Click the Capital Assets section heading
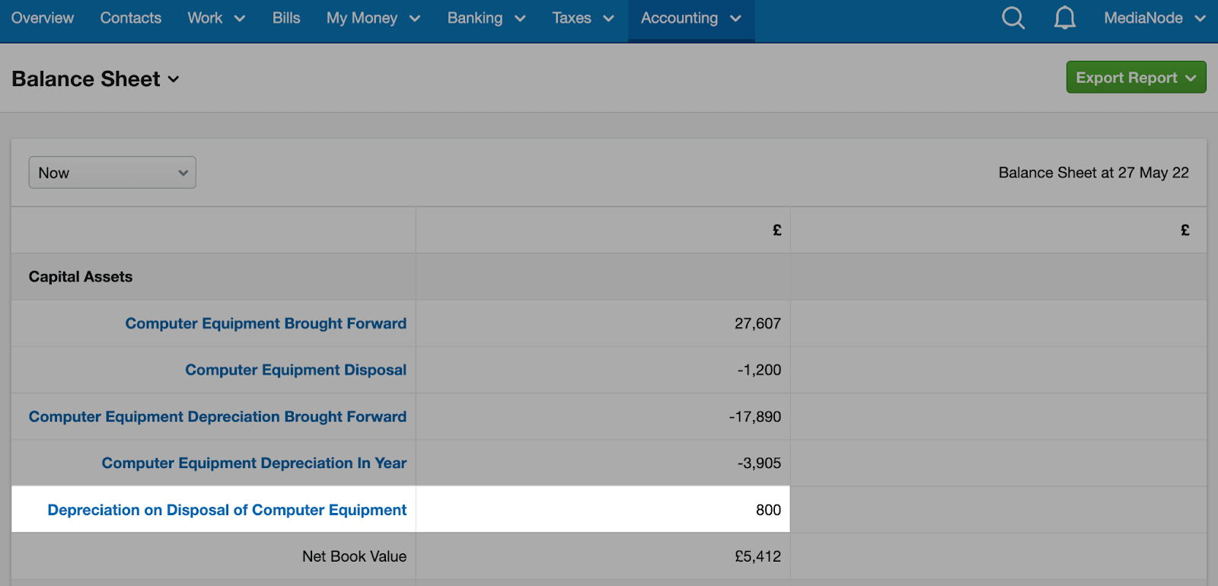Viewport: 1218px width, 586px height. point(81,277)
